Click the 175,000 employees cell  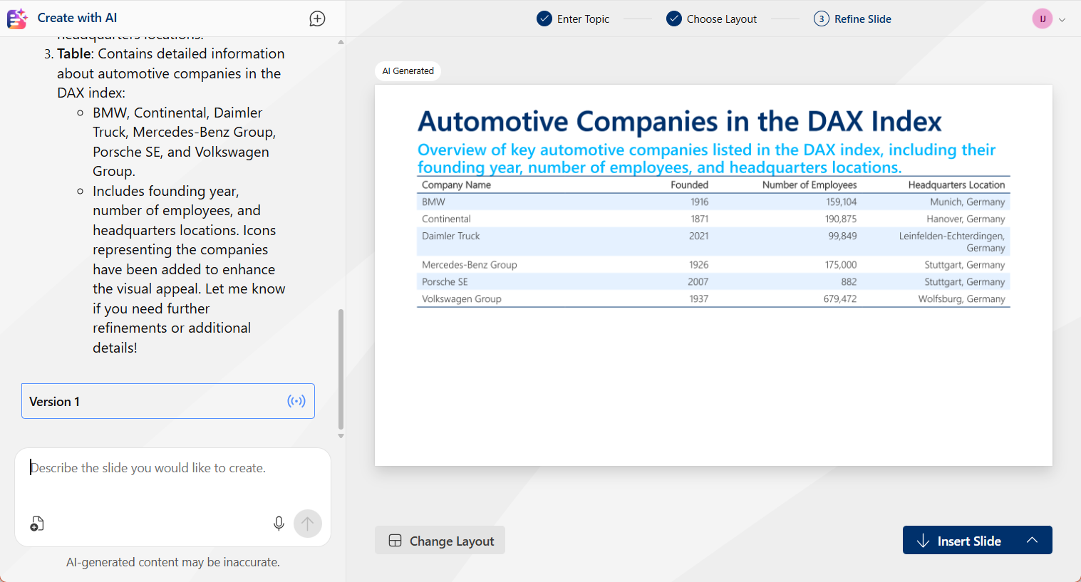[x=841, y=264]
